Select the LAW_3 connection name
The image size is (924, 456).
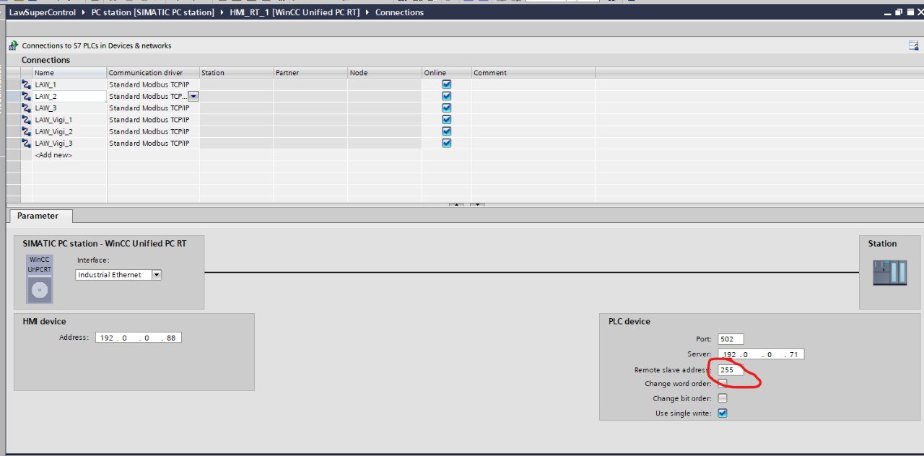click(69, 108)
